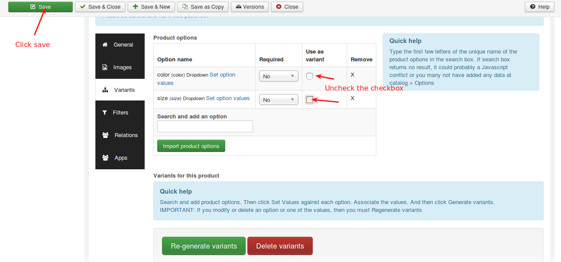Viewport: 561px width, 262px height.
Task: Click the 'size (size) Dropdown' option name text
Action: (x=181, y=98)
